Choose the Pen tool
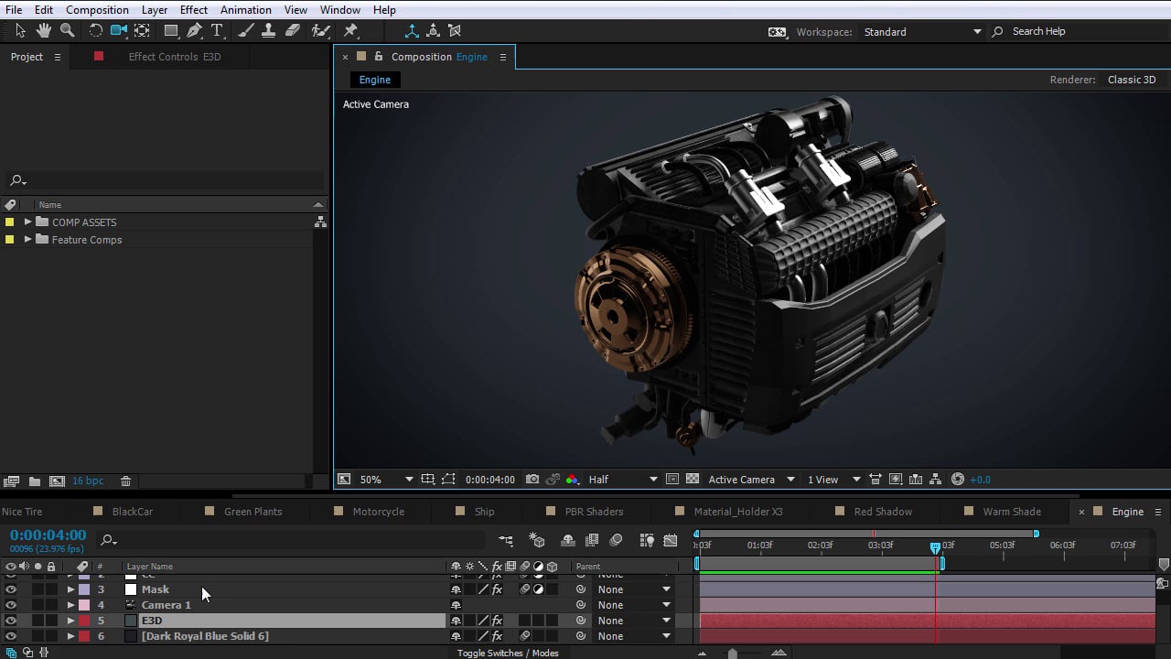The height and width of the screenshot is (659, 1171). 194,30
